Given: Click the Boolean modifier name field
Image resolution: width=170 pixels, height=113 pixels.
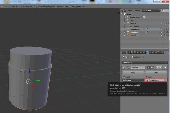Looking at the screenshot, I should [138, 68].
